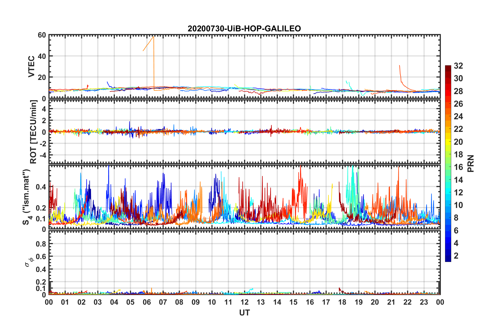Click the ROT [TECU/min] axis label
The height and width of the screenshot is (327, 489).
[x=33, y=132]
